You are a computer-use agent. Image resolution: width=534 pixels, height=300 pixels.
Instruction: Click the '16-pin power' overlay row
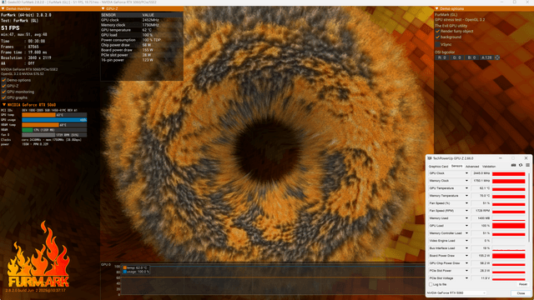(142, 60)
